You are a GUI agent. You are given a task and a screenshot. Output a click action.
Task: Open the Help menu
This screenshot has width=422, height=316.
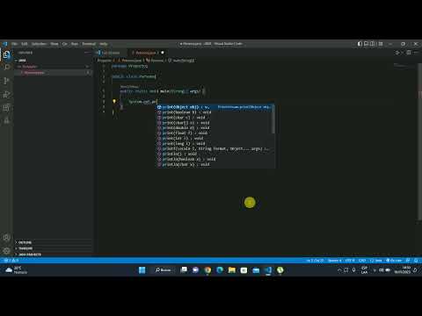point(104,44)
